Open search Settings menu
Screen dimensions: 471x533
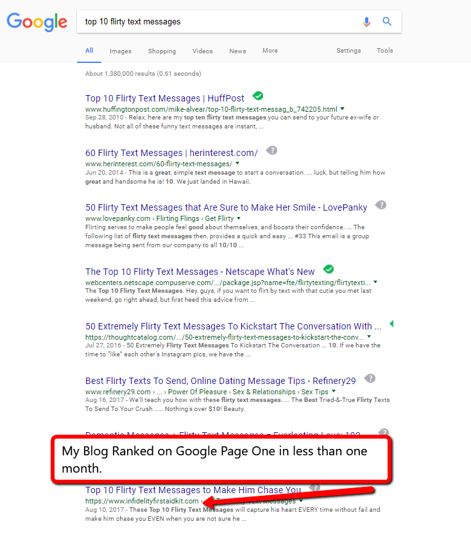point(348,51)
